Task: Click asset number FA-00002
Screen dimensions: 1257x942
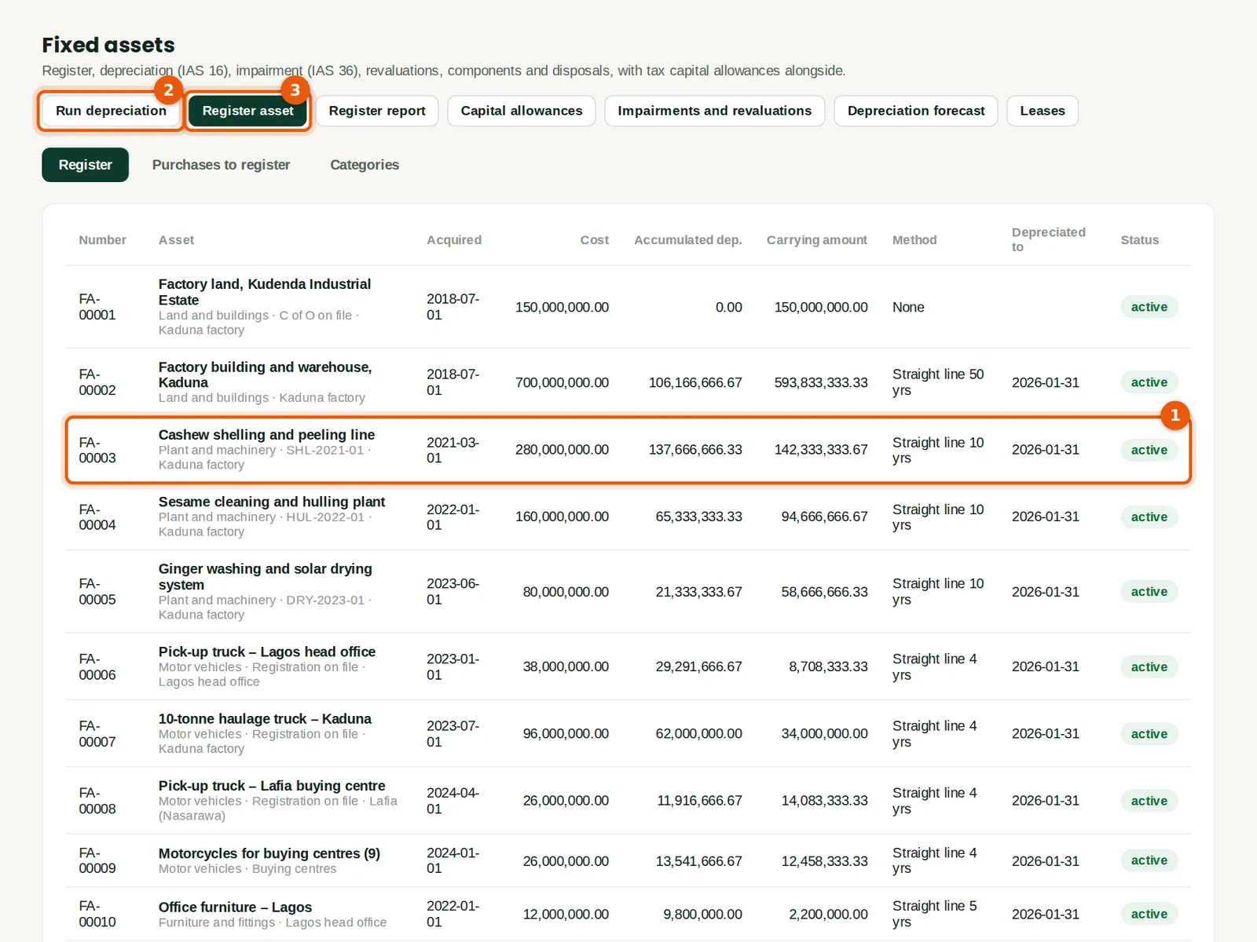Action: (97, 382)
